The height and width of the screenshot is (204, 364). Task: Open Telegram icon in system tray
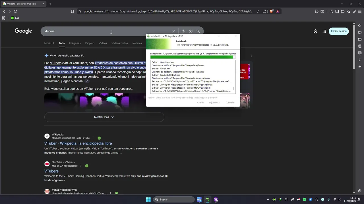(292, 199)
